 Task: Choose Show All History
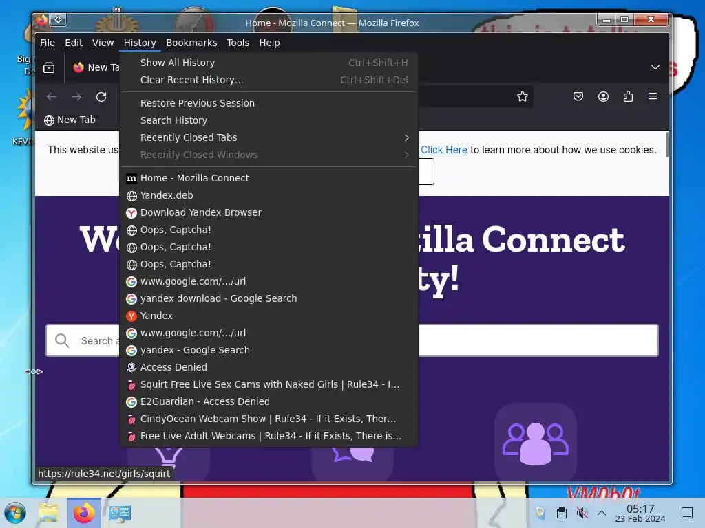(269, 63)
